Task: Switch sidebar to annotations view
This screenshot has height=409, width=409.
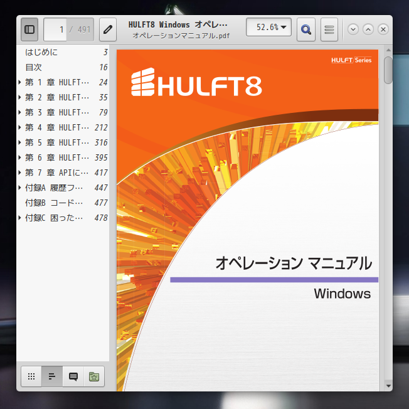Action: coord(73,376)
